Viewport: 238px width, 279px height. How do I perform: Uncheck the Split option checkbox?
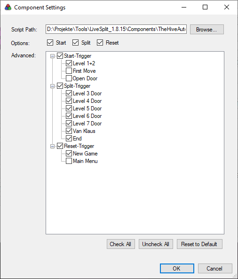tap(75, 43)
